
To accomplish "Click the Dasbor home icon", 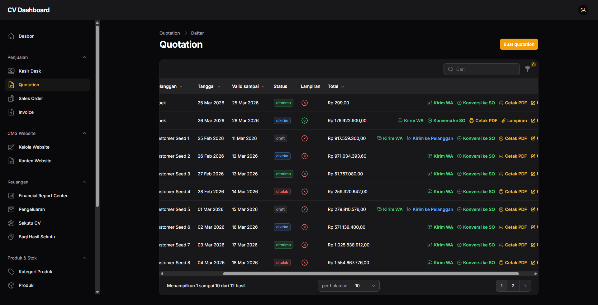I will click(x=11, y=36).
